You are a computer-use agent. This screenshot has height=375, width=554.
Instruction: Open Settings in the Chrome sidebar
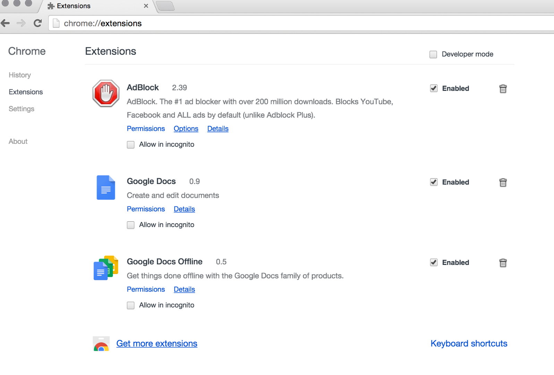pyautogui.click(x=22, y=109)
